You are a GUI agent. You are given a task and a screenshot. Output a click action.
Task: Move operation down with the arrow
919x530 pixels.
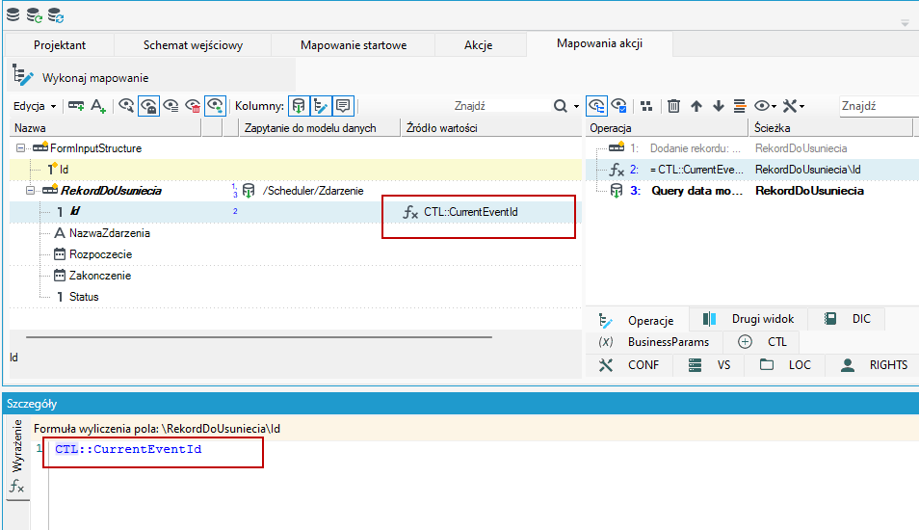click(x=719, y=106)
